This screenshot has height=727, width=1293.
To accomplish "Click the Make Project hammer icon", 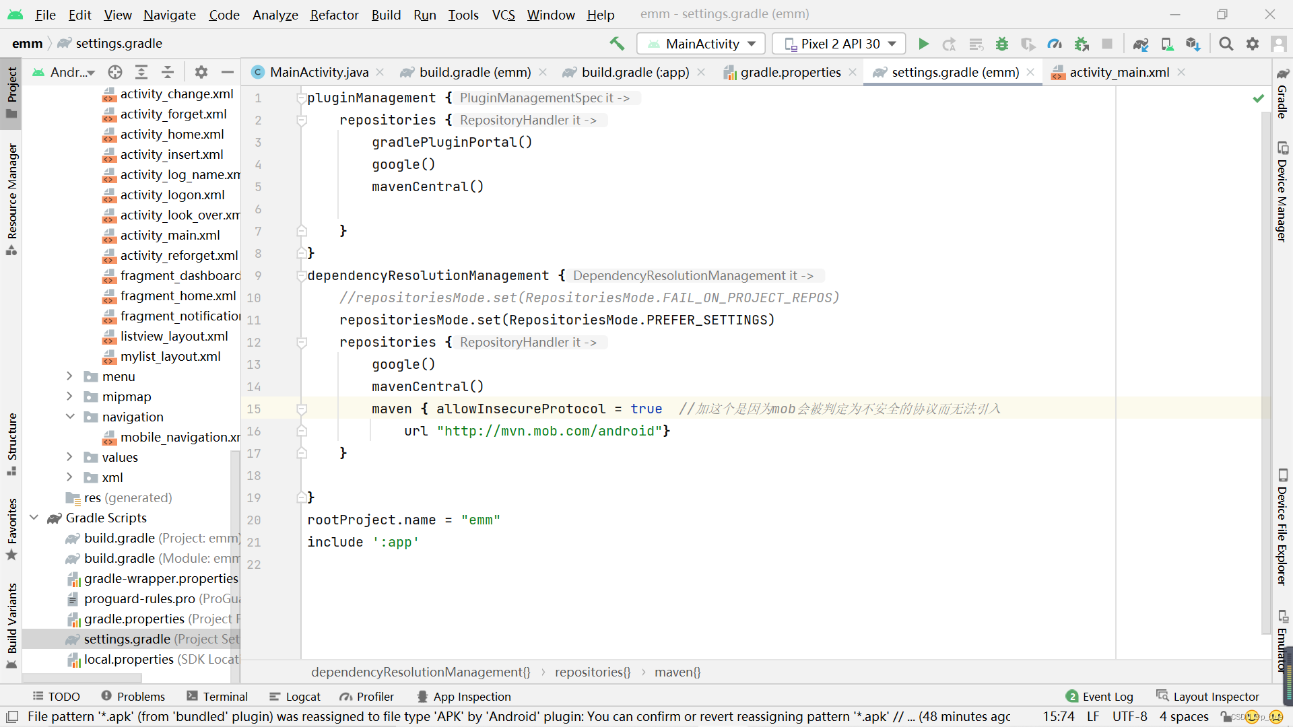I will 617,44.
